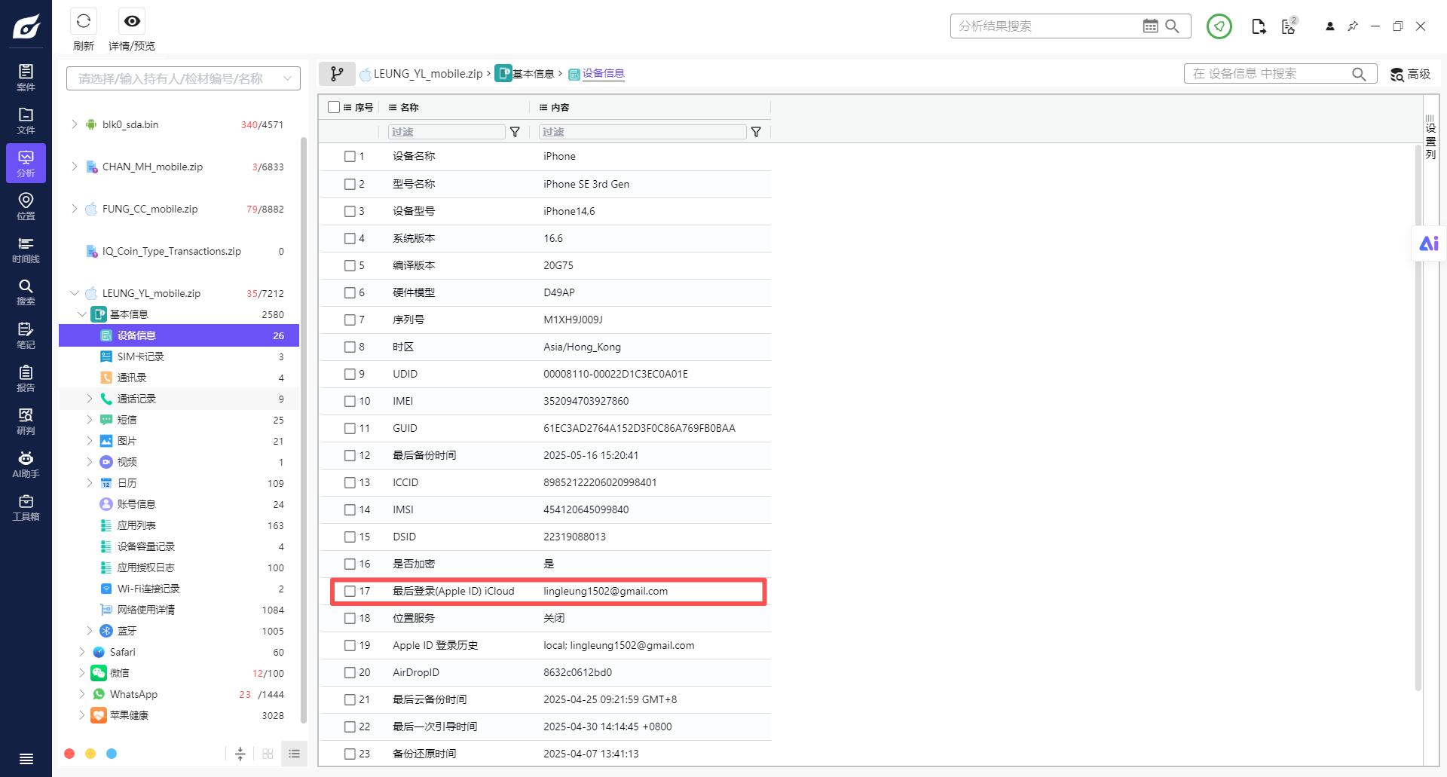Click the green circular status icon
The image size is (1447, 777).
1219,26
